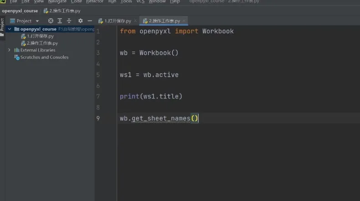Open the File menu
360x201 pixels.
(x=13, y=1)
